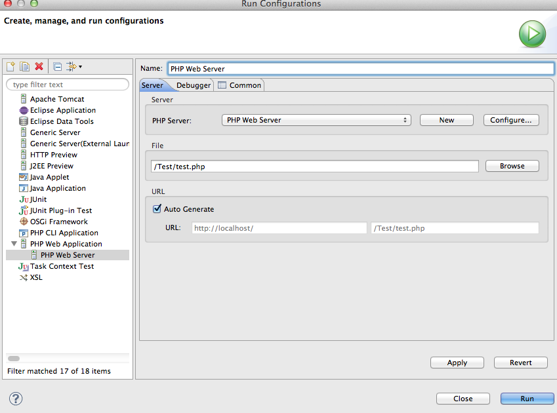Screen dimensions: 557x413
Task: Click the JUnit Plug-in Test icon
Action: tap(24, 210)
